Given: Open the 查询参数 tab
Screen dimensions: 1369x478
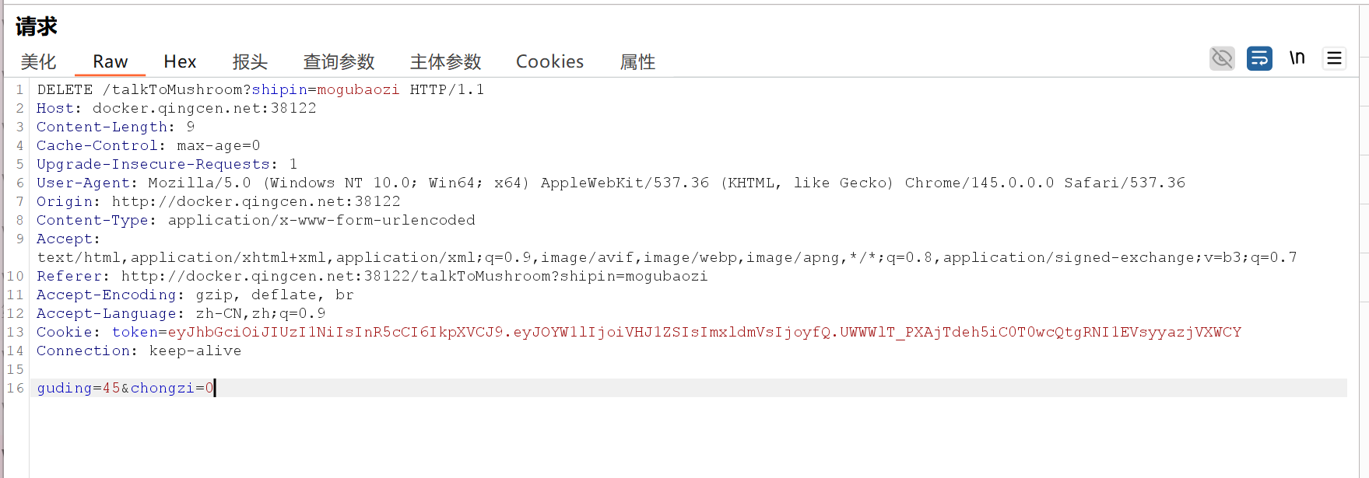Looking at the screenshot, I should click(x=339, y=61).
